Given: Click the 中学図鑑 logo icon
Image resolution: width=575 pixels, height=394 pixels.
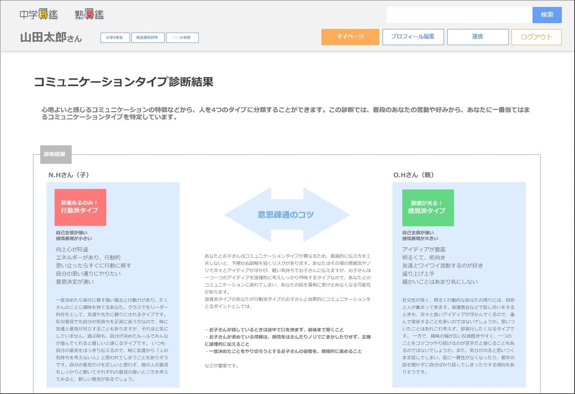Looking at the screenshot, I should (x=38, y=14).
